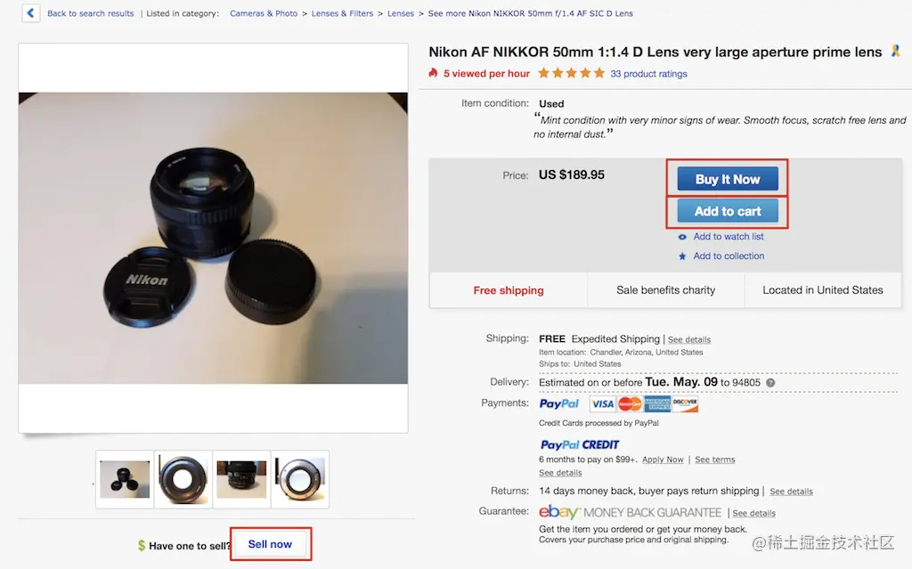Add the lens to cart

(728, 211)
